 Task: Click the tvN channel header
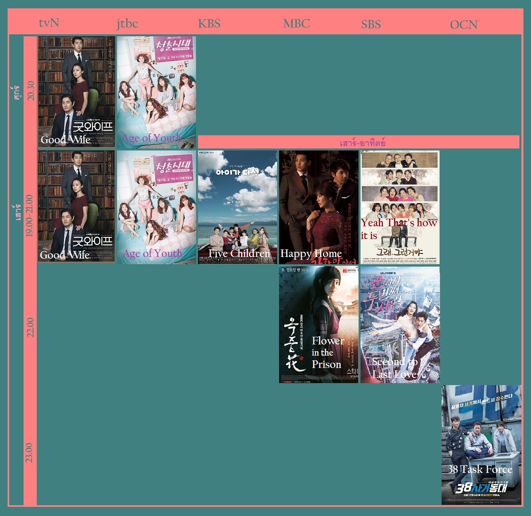[49, 23]
